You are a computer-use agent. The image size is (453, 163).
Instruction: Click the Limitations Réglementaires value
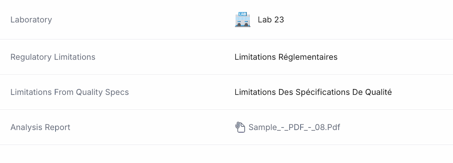[x=286, y=57]
